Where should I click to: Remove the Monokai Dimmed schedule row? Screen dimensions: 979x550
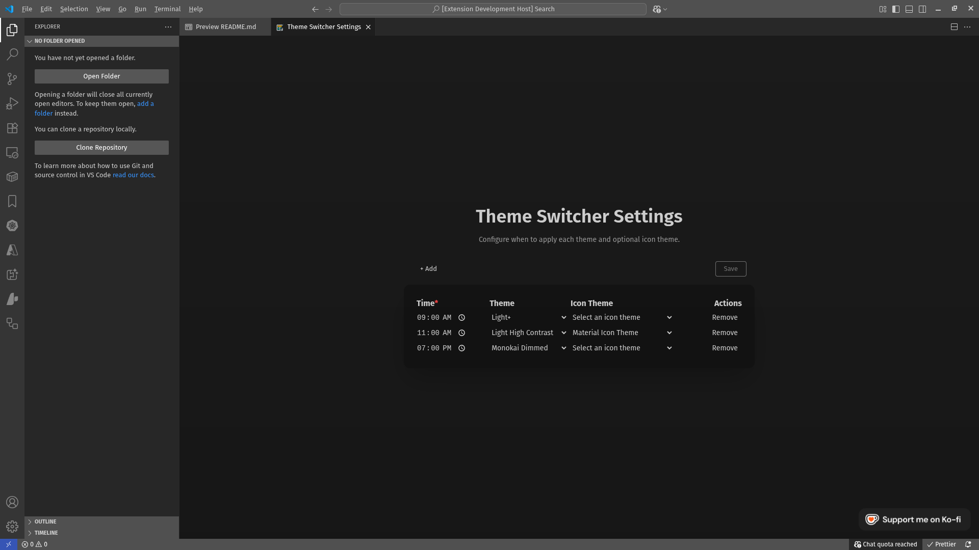click(725, 348)
